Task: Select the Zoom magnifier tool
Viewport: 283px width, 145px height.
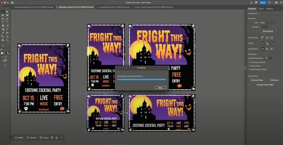Action: pyautogui.click(x=7, y=40)
